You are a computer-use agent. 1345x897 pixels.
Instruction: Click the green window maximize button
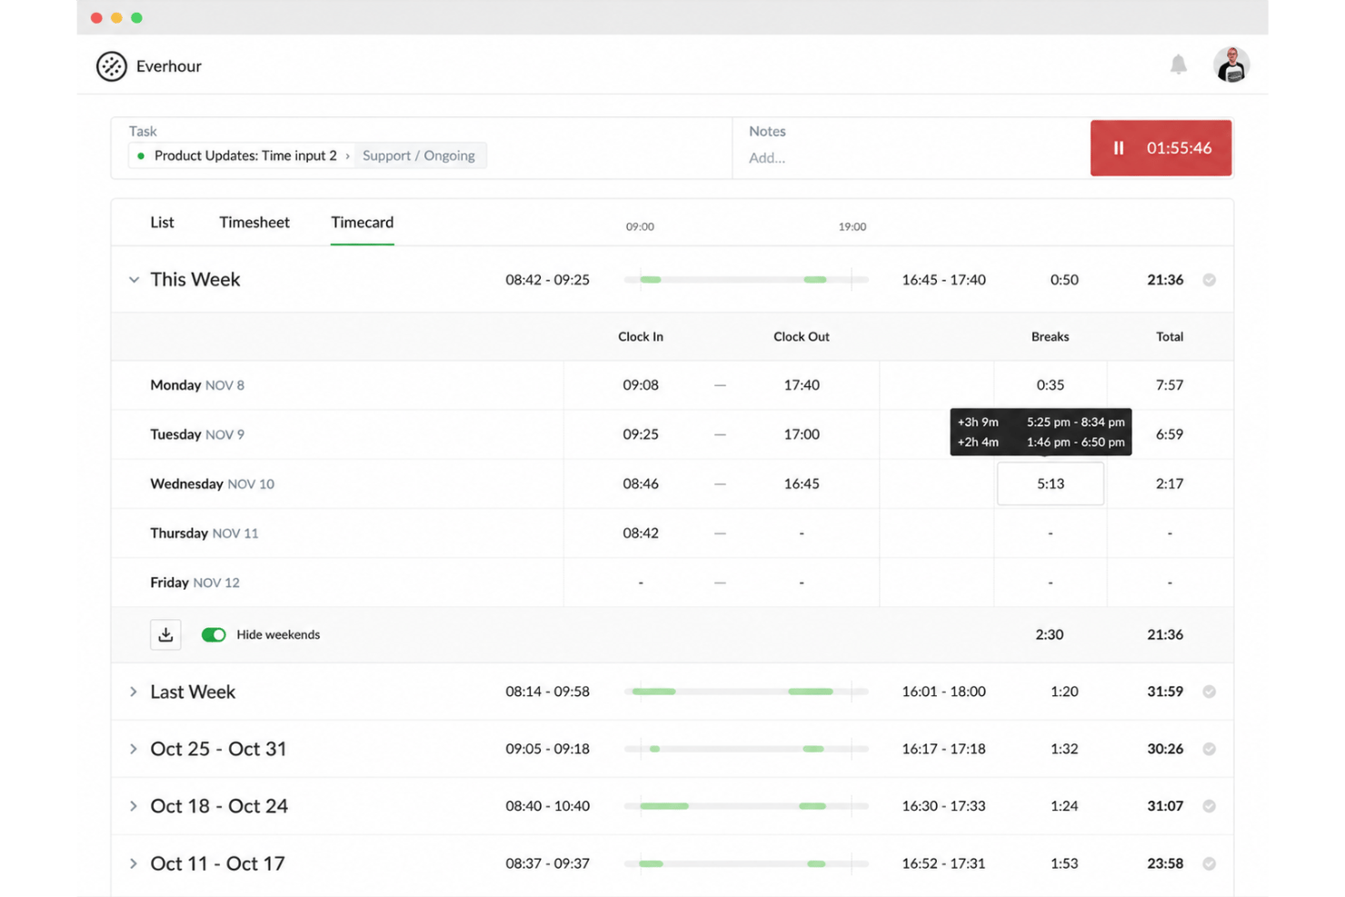coord(136,17)
